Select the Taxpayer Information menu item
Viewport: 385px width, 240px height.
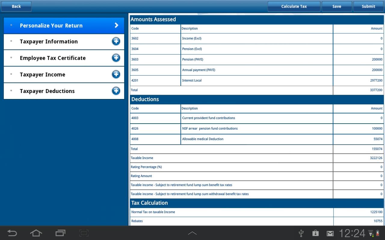(x=64, y=42)
